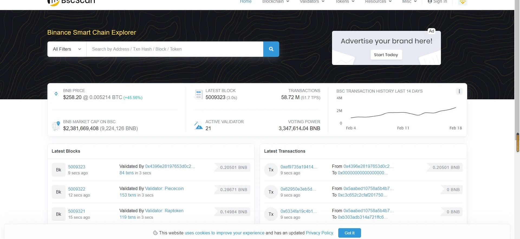520x239 pixels.
Task: Expand the Validators dropdown menu
Action: pyautogui.click(x=312, y=2)
